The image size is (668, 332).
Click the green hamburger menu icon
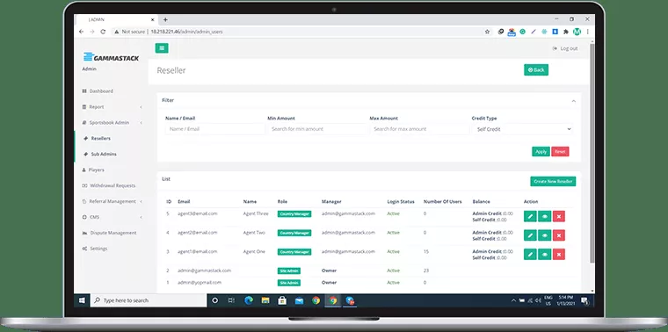point(162,48)
